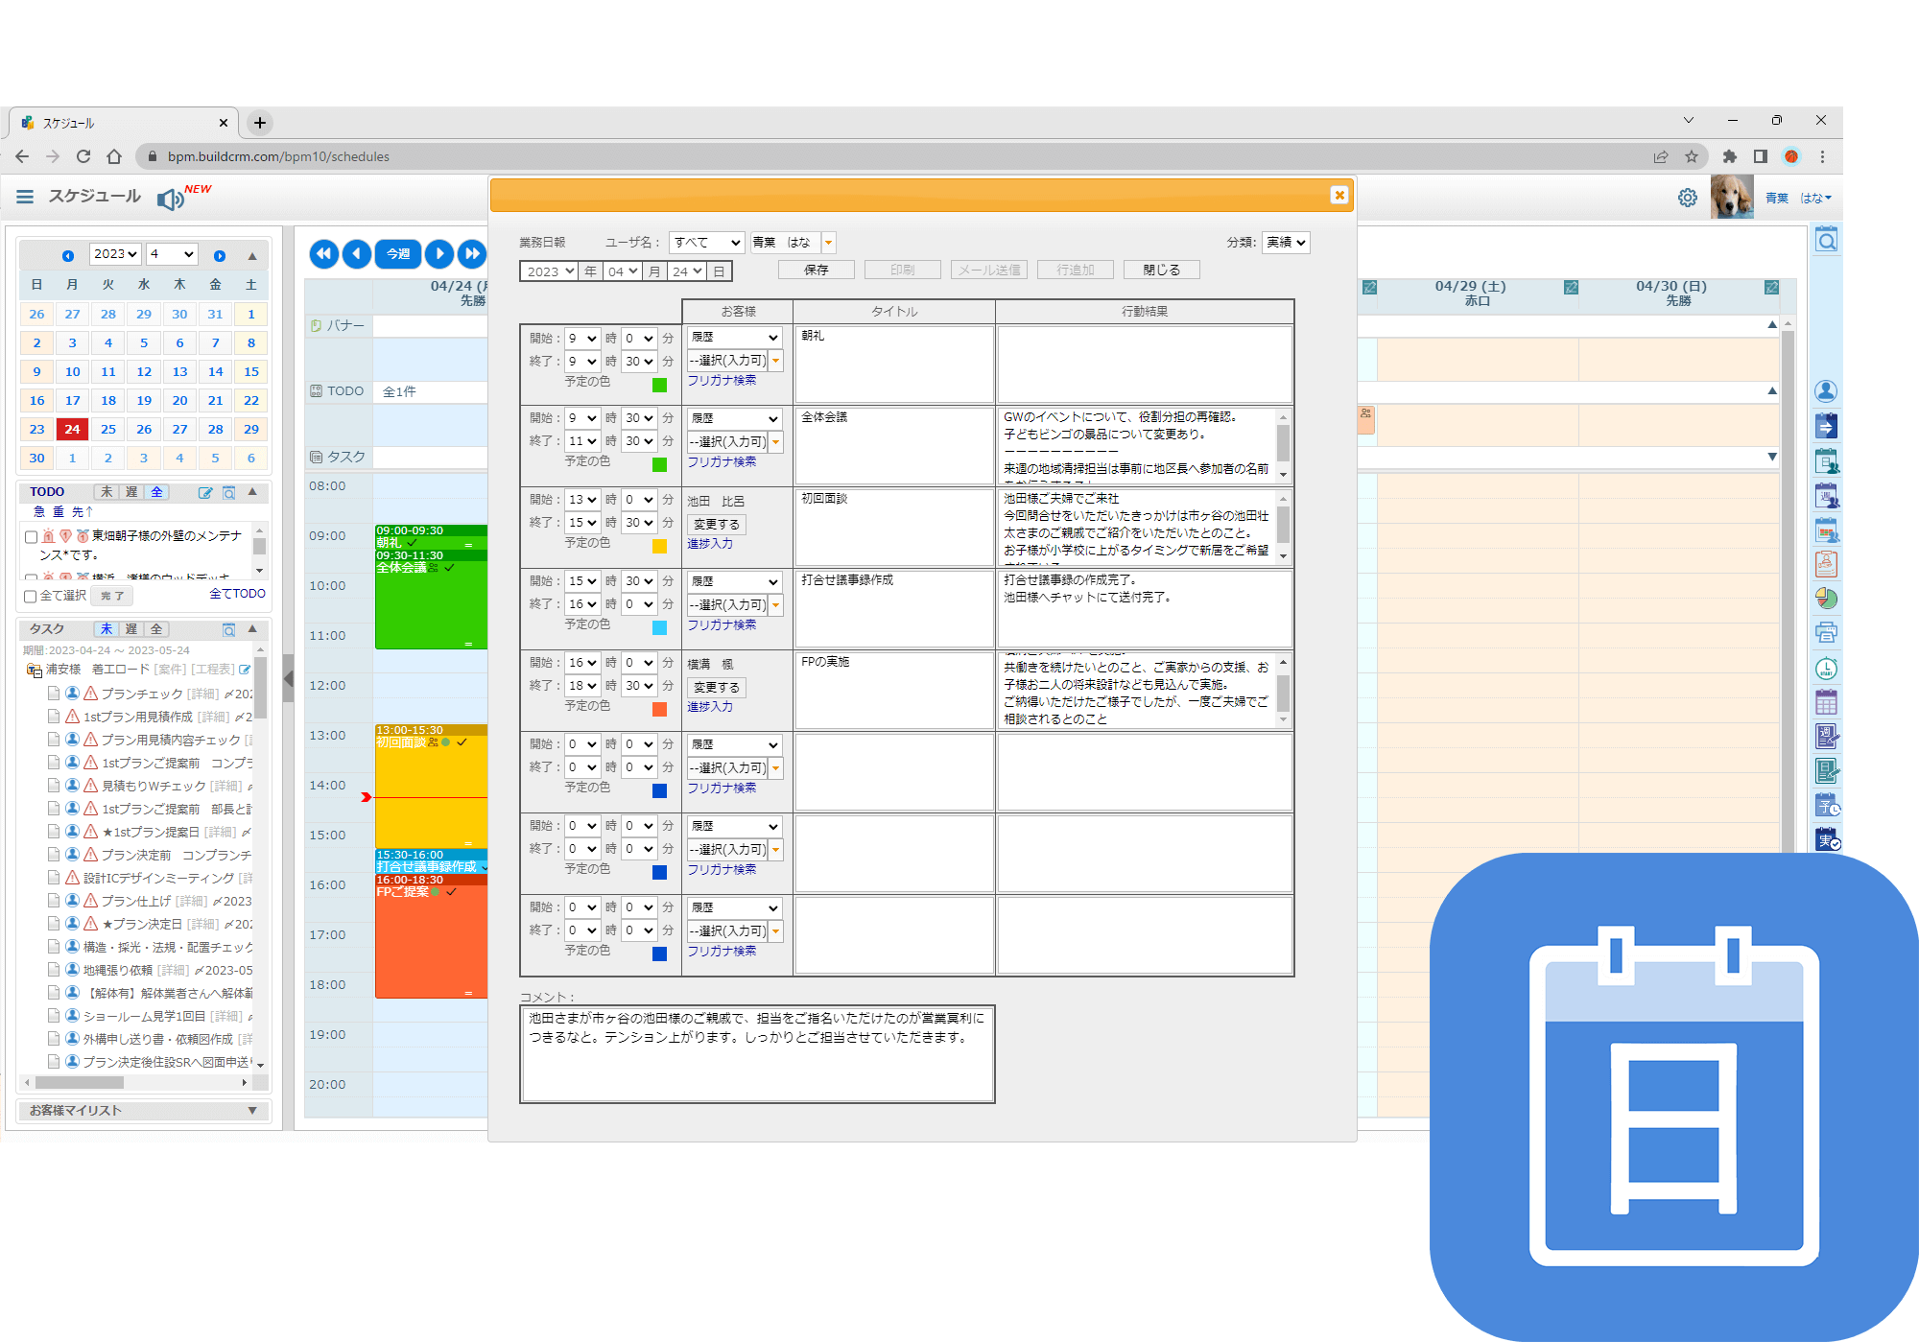Click the pie chart sidebar icon
Image resolution: width=1919 pixels, height=1342 pixels.
click(x=1826, y=599)
